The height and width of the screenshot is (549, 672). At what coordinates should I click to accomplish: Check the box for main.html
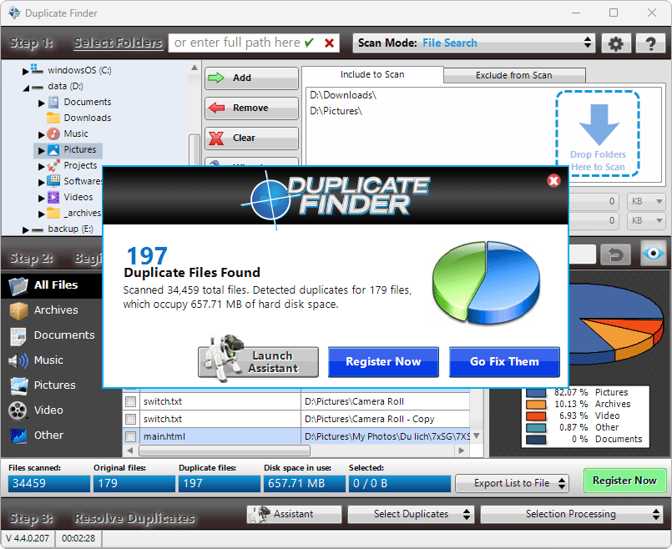[x=131, y=437]
